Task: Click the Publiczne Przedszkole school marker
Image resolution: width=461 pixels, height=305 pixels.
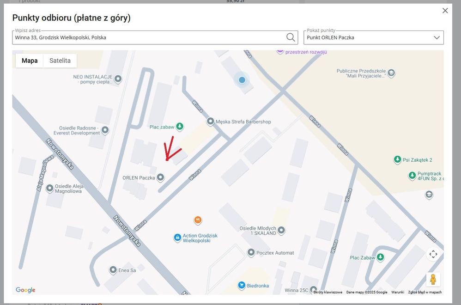Action: click(x=391, y=73)
